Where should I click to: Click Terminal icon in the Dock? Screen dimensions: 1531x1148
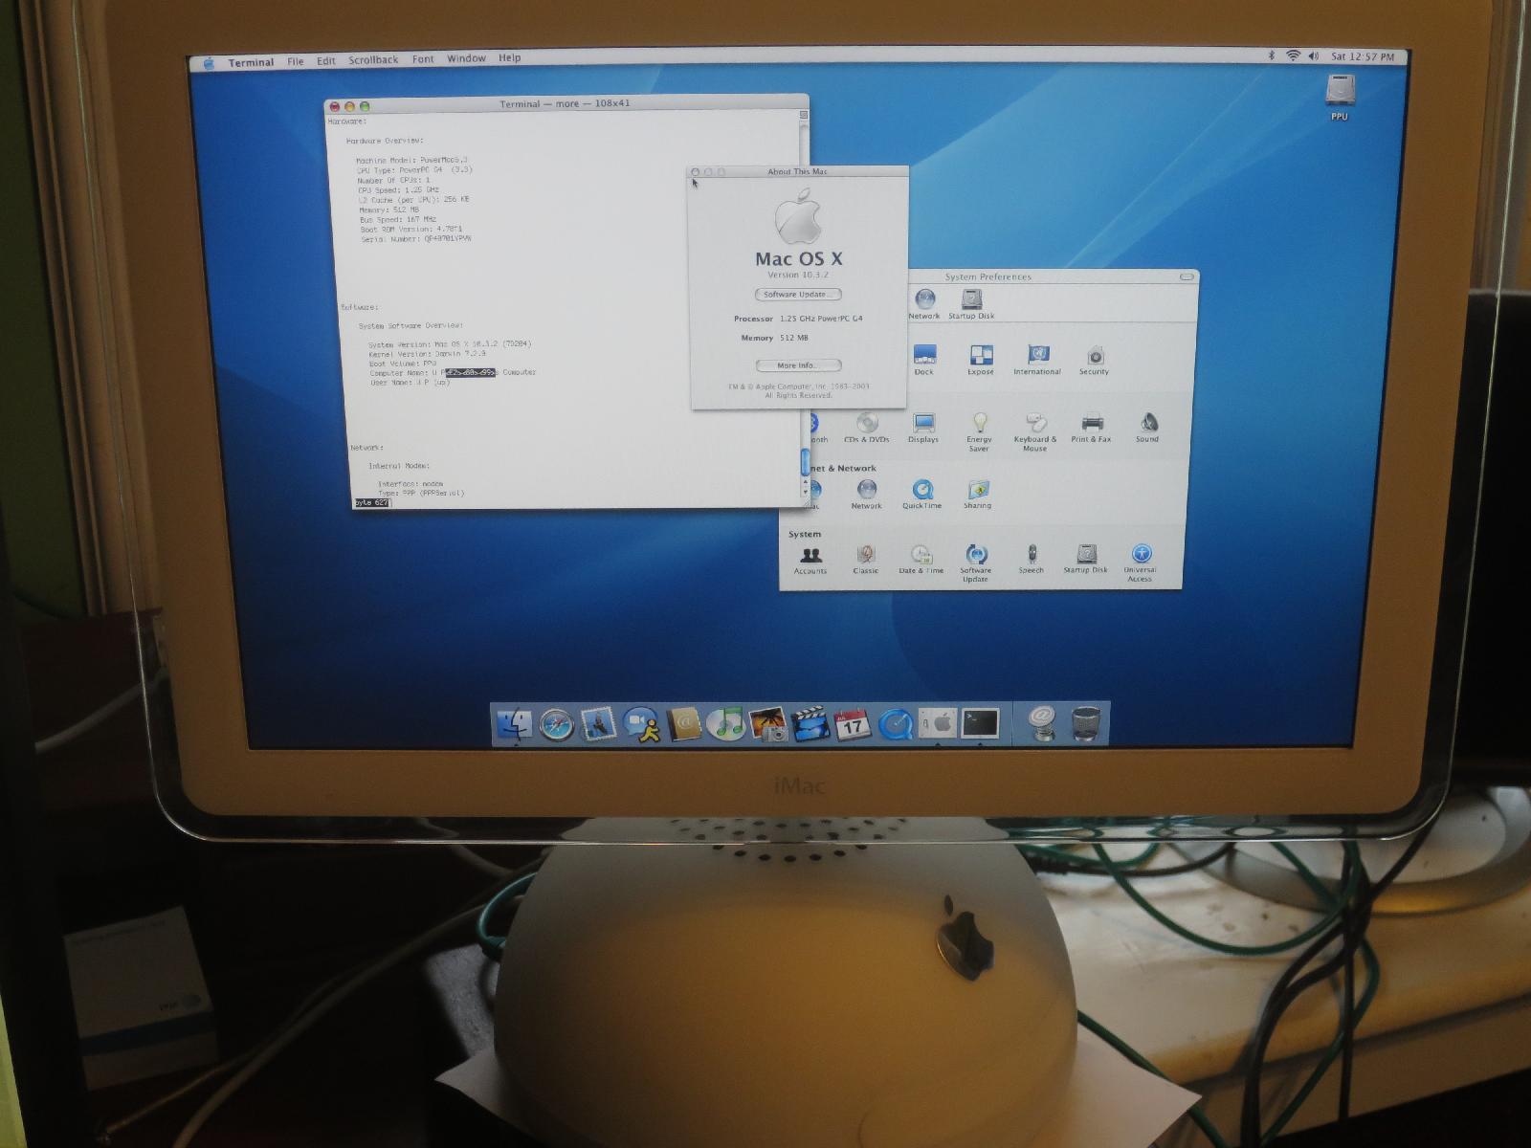pyautogui.click(x=980, y=724)
